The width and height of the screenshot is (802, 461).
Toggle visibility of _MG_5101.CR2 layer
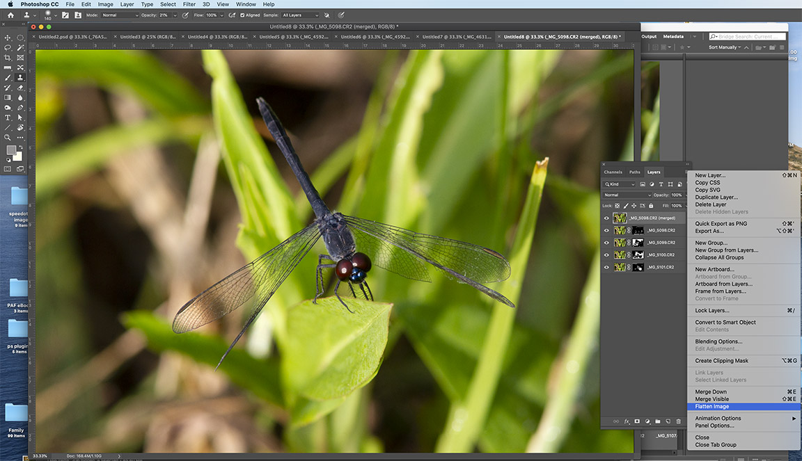point(606,267)
